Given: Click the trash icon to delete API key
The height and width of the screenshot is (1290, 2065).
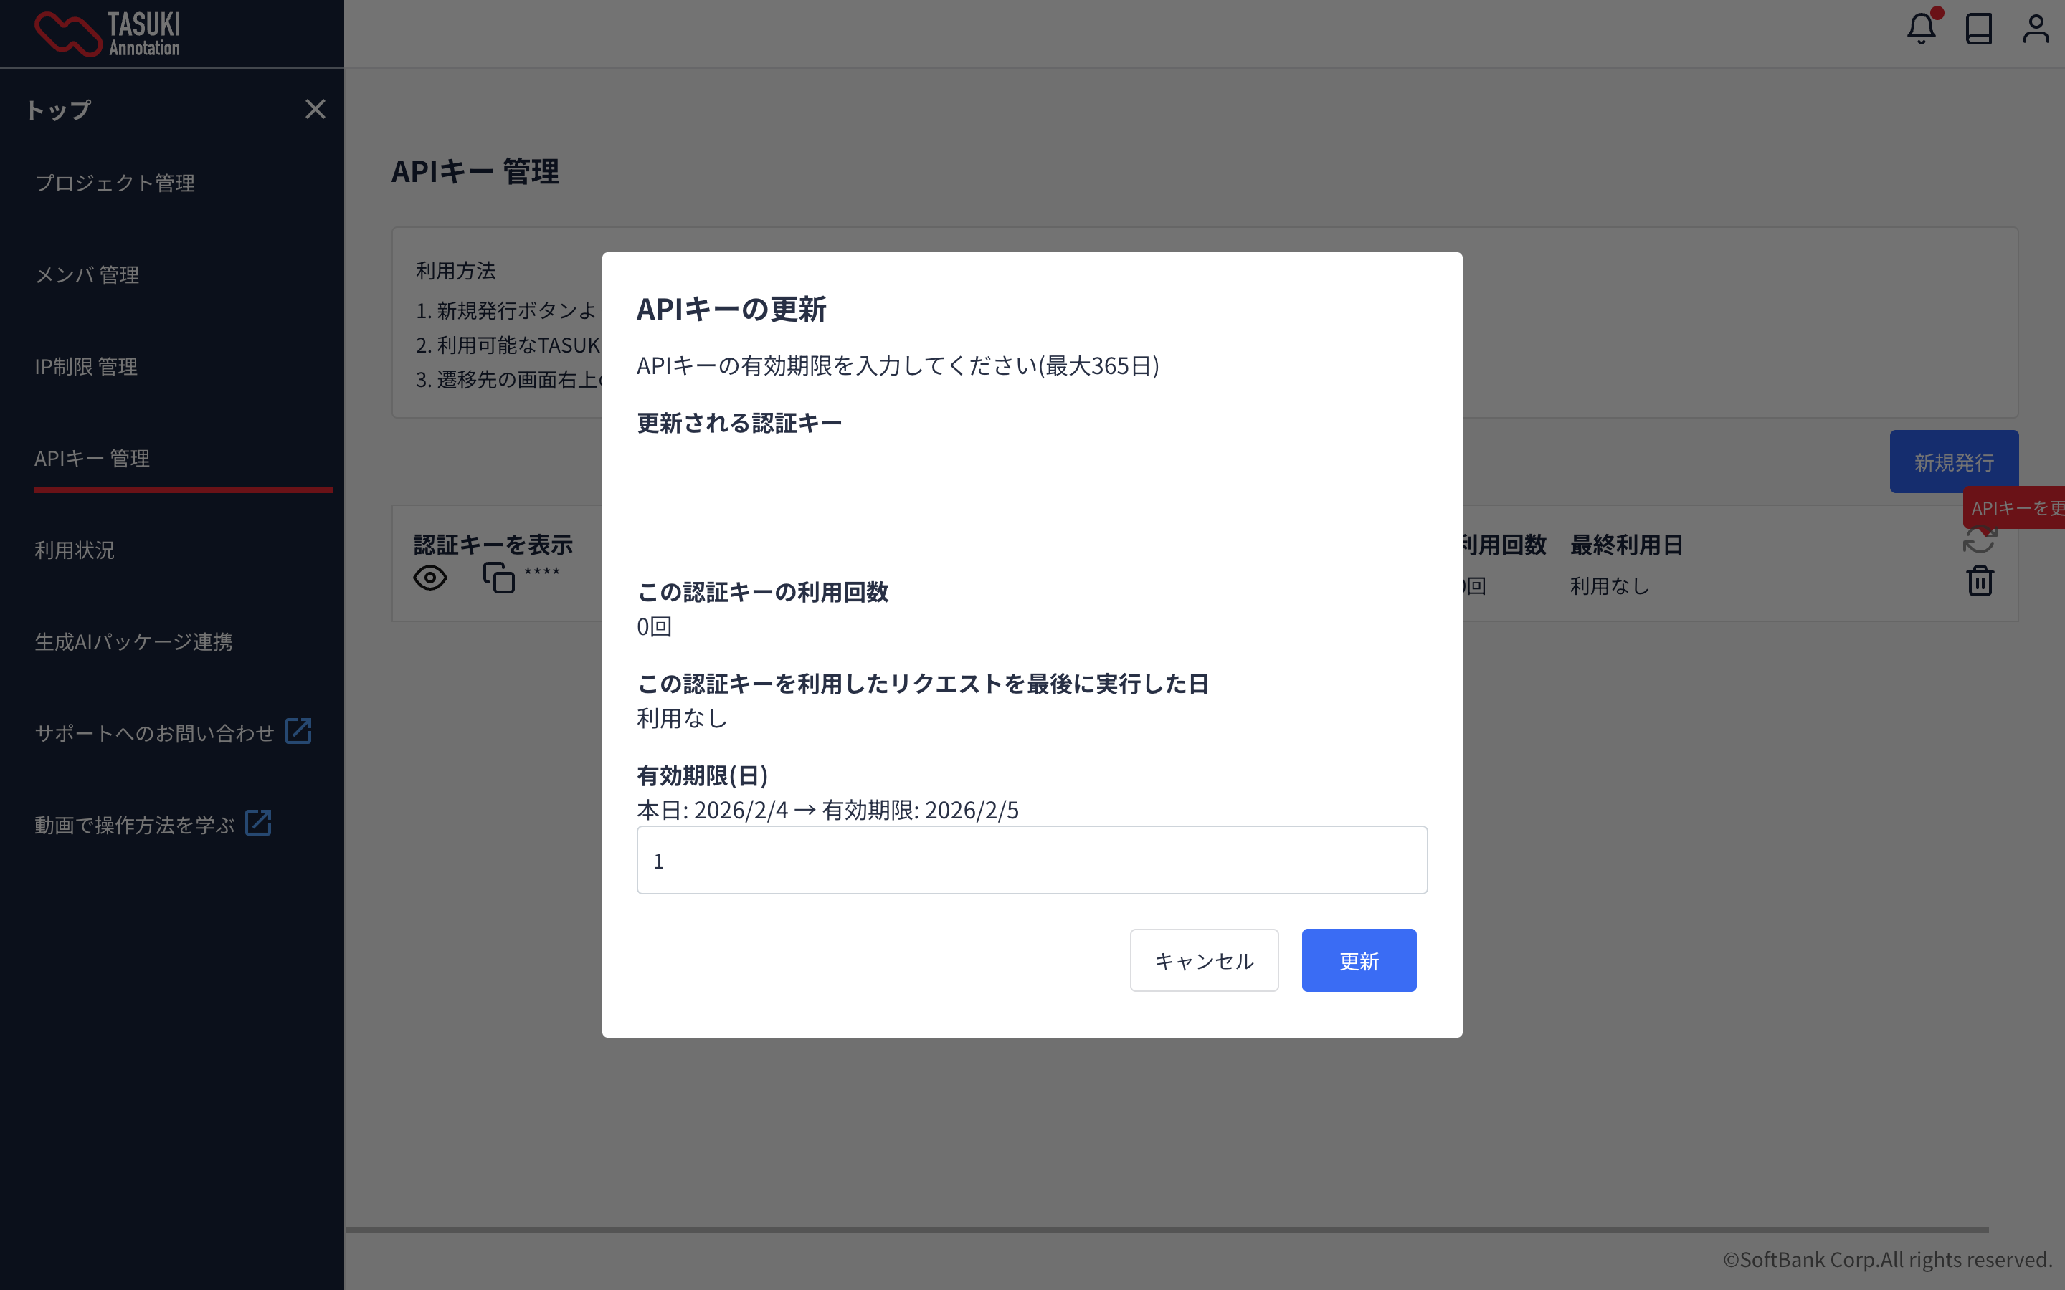Looking at the screenshot, I should [x=1980, y=581].
